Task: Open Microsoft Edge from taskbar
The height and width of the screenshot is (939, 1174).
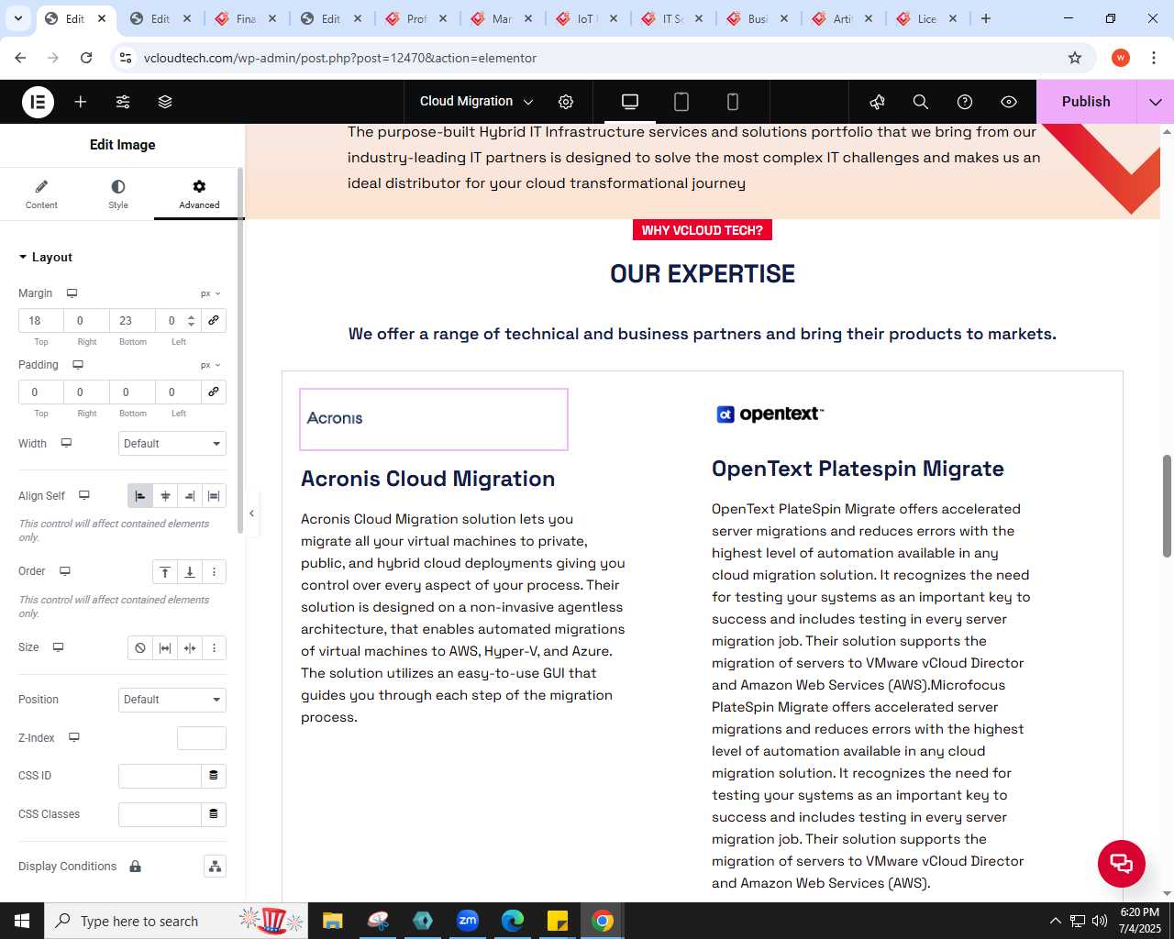Action: pyautogui.click(x=513, y=921)
